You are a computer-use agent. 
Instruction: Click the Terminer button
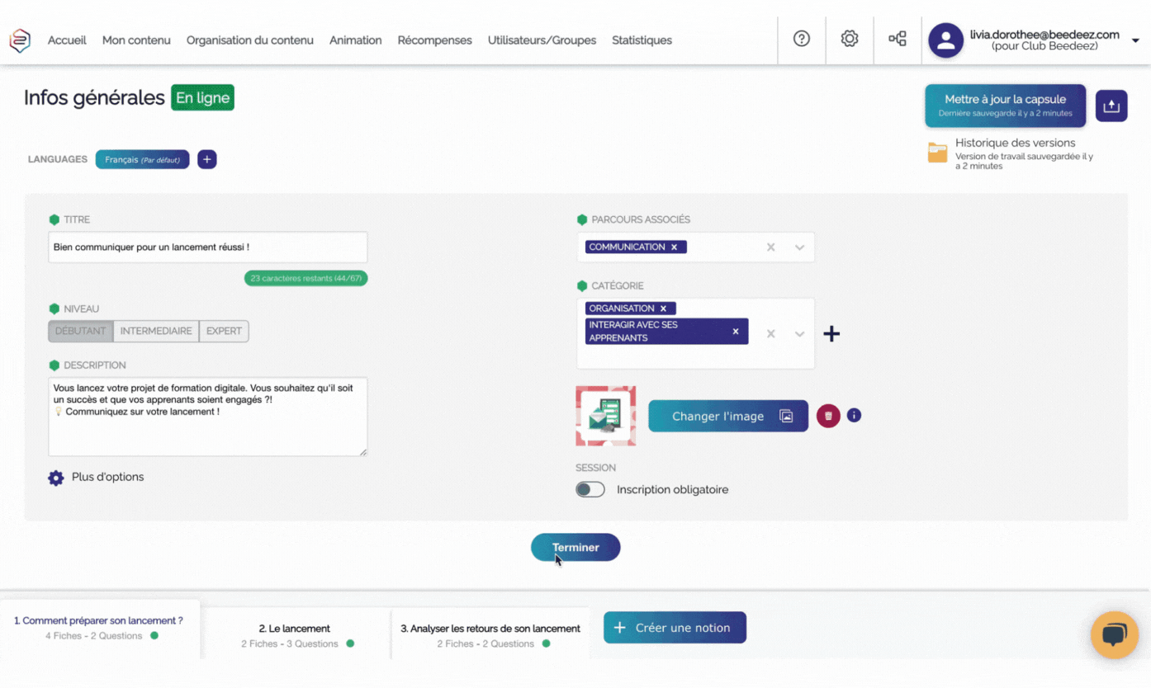pyautogui.click(x=575, y=547)
